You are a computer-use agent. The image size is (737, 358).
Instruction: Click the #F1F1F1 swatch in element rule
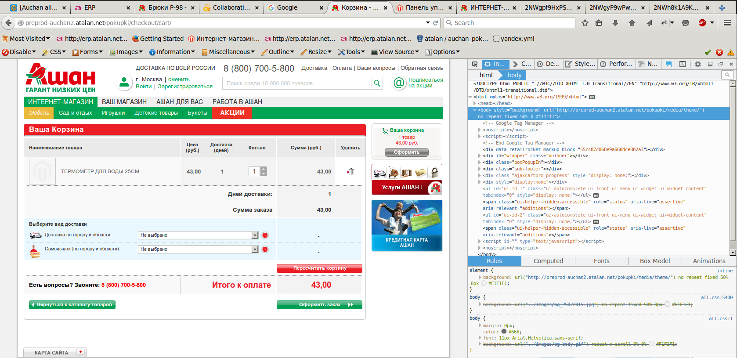pos(484,283)
